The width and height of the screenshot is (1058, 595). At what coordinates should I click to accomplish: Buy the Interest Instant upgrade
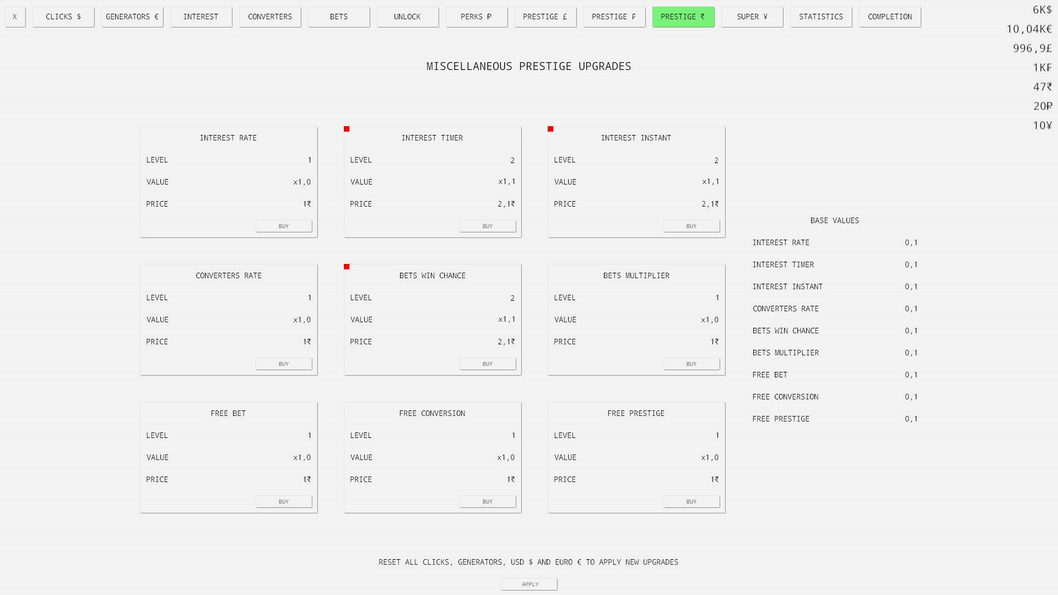[x=692, y=226]
